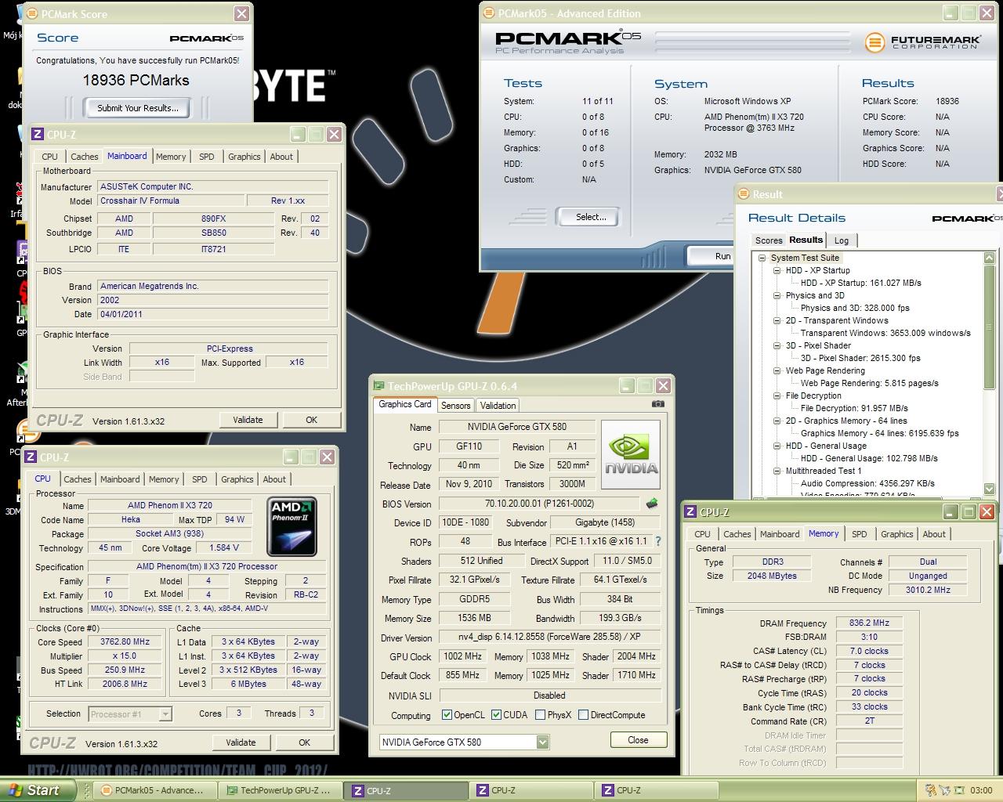
Task: Select 'Audio Compression: 4356.297 KB/s' row
Action: point(867,483)
